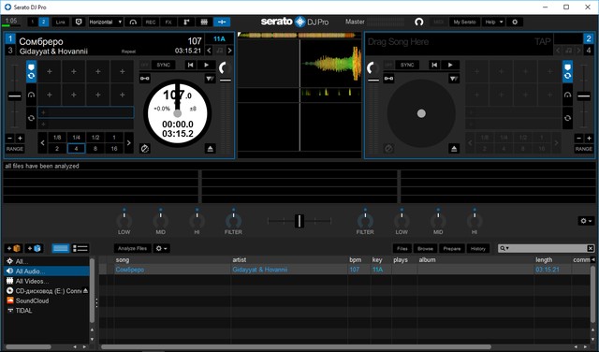599x352 pixels.
Task: Toggle SYNC on deck 1
Action: [x=163, y=65]
